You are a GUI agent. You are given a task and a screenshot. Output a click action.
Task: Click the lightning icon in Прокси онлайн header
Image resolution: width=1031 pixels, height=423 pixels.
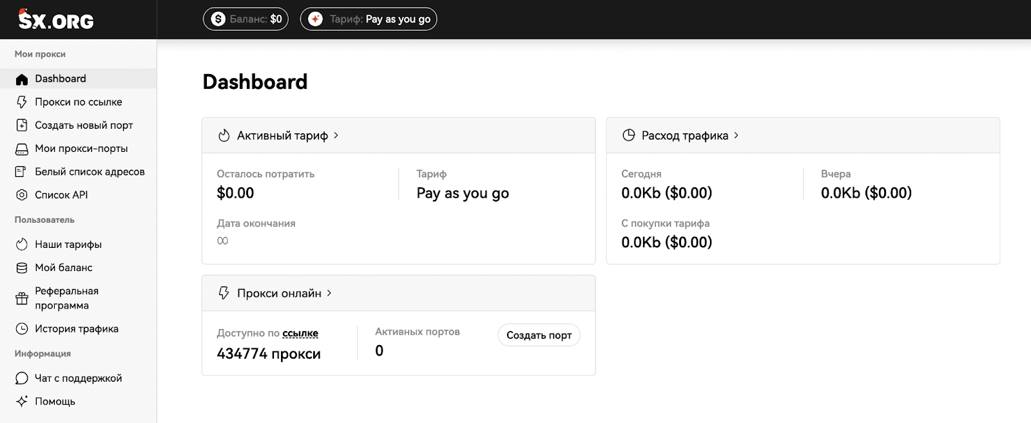coord(224,293)
